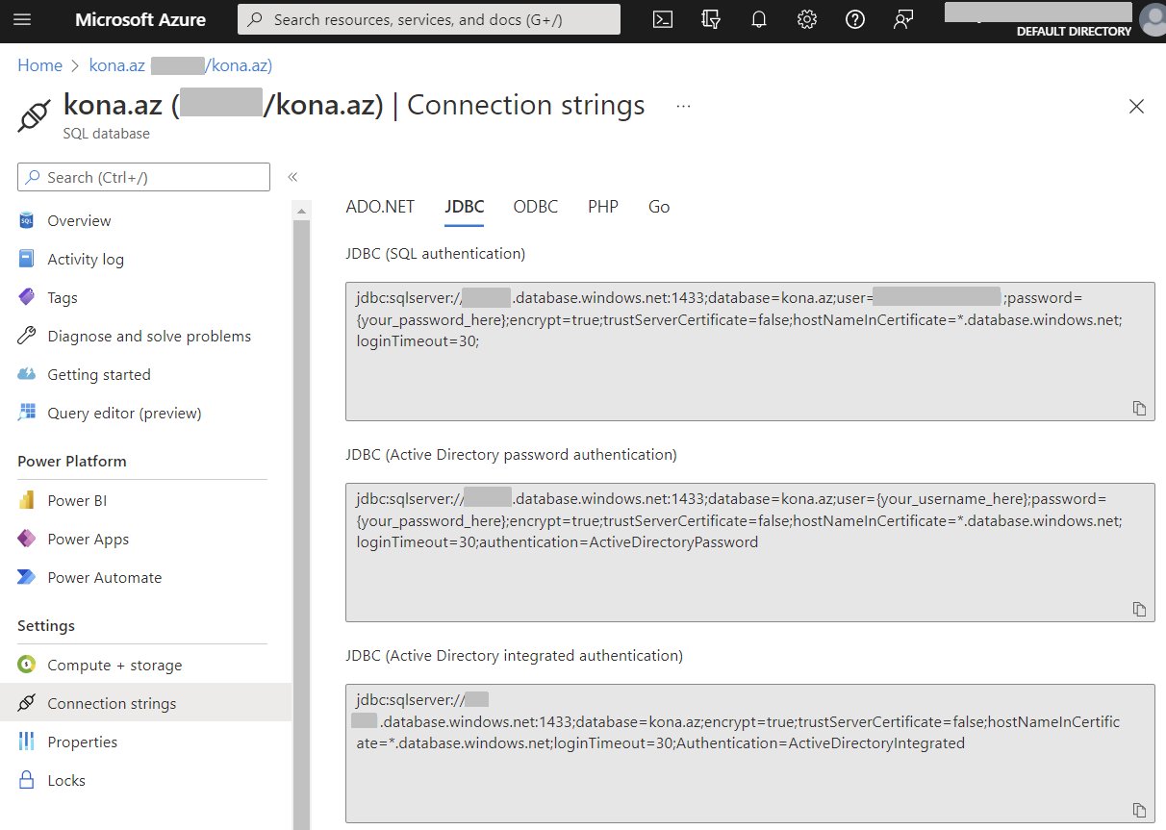The height and width of the screenshot is (830, 1166).
Task: Copy the JDBC SQL authentication string
Action: click(x=1139, y=408)
